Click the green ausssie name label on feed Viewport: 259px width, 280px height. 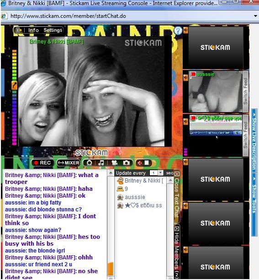pos(206,74)
